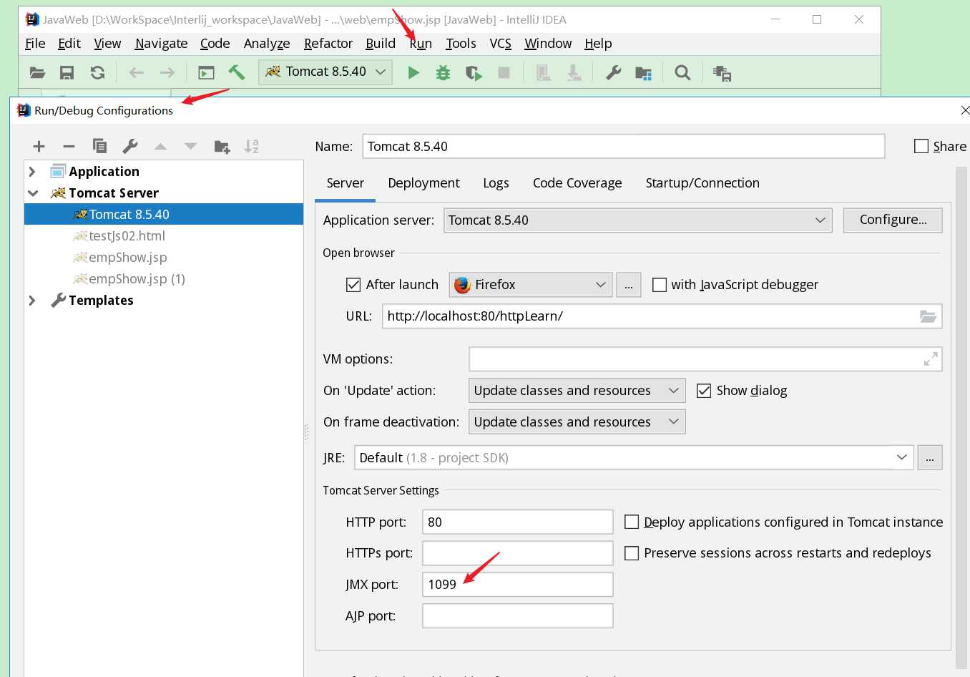Click the AJP port field
This screenshot has width=970, height=677.
518,616
